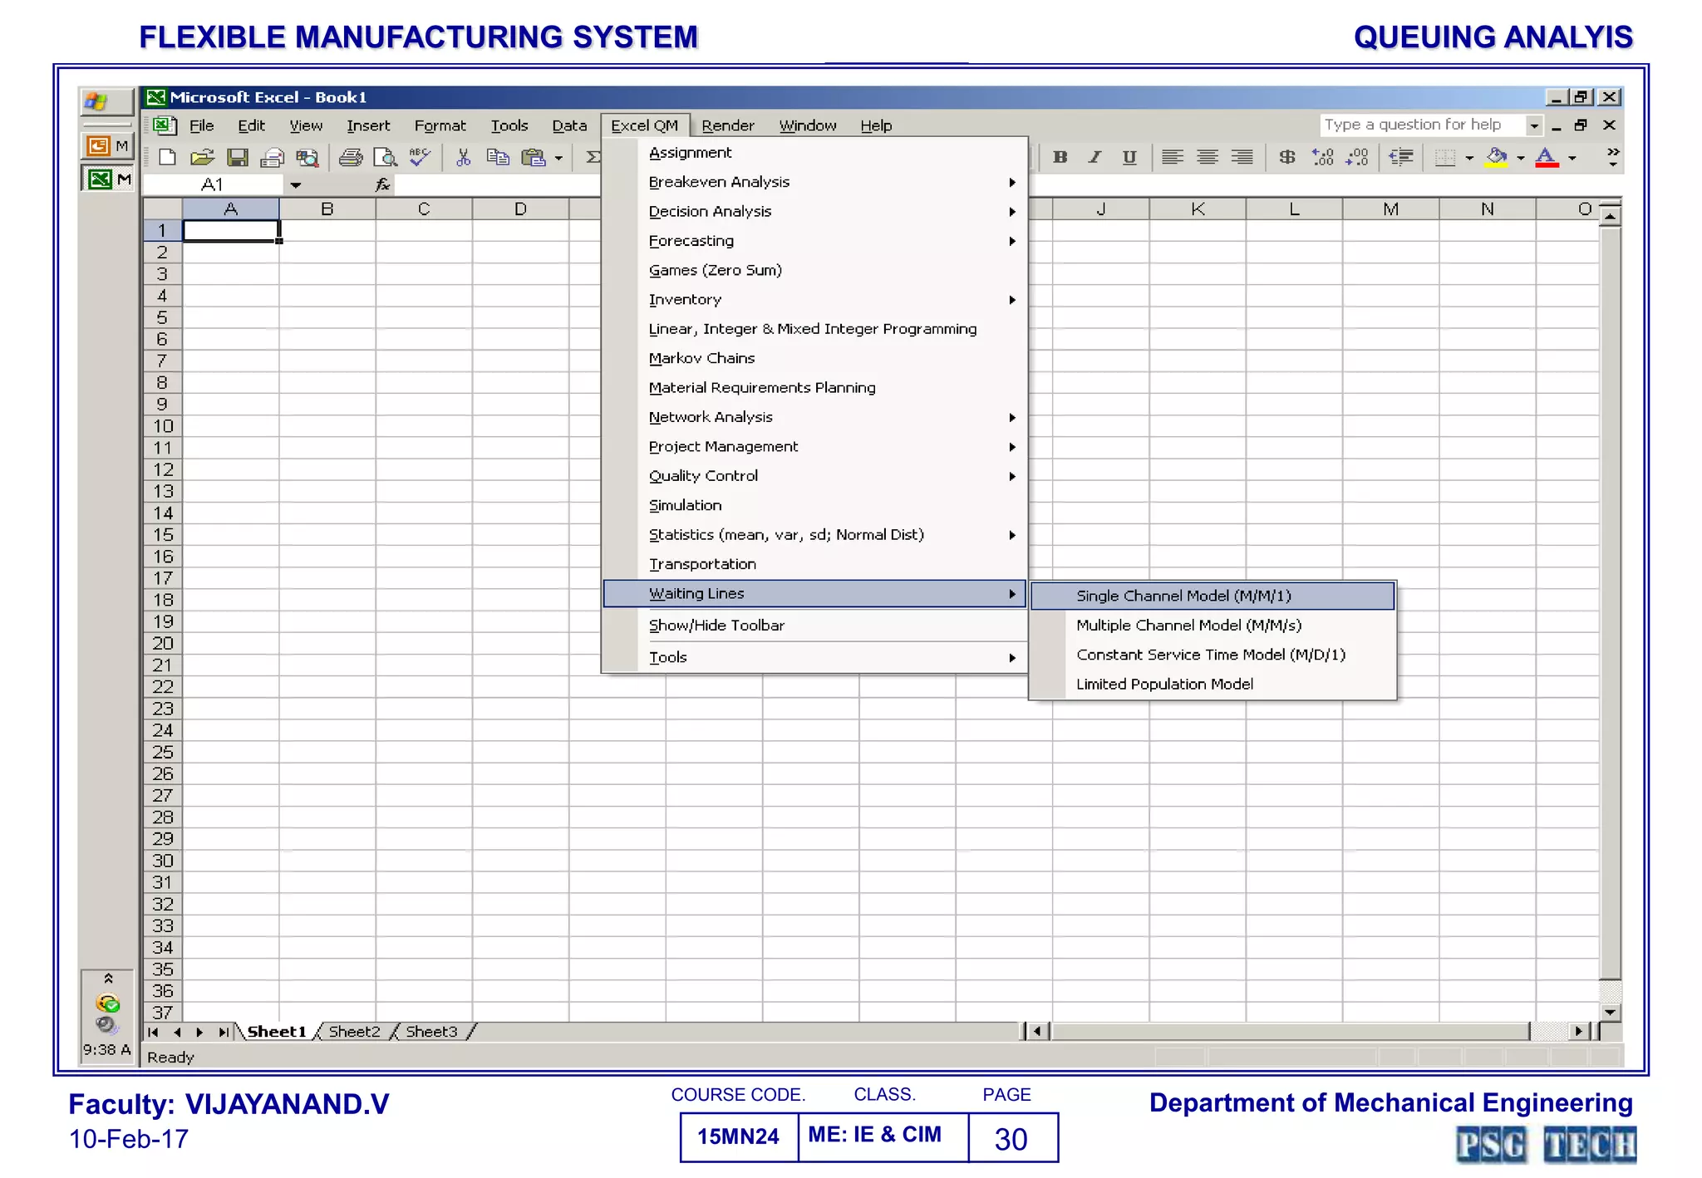This screenshot has width=1702, height=1178.
Task: Click the Save floppy disk icon
Action: pos(238,158)
